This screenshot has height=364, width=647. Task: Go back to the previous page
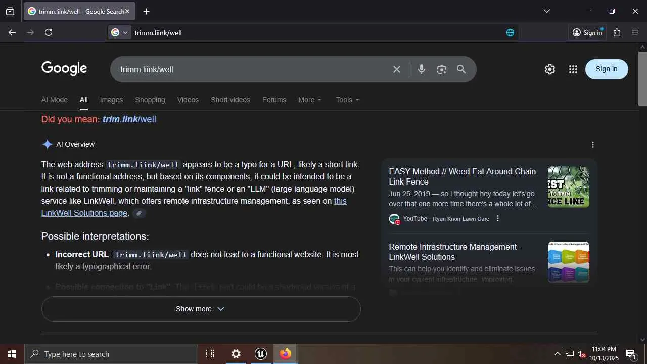(x=12, y=32)
